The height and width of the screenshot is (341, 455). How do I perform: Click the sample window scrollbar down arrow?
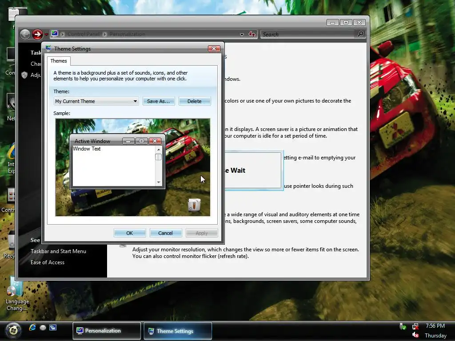159,182
